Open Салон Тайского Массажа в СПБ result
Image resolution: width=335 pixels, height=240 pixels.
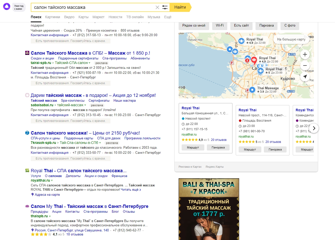point(90,53)
